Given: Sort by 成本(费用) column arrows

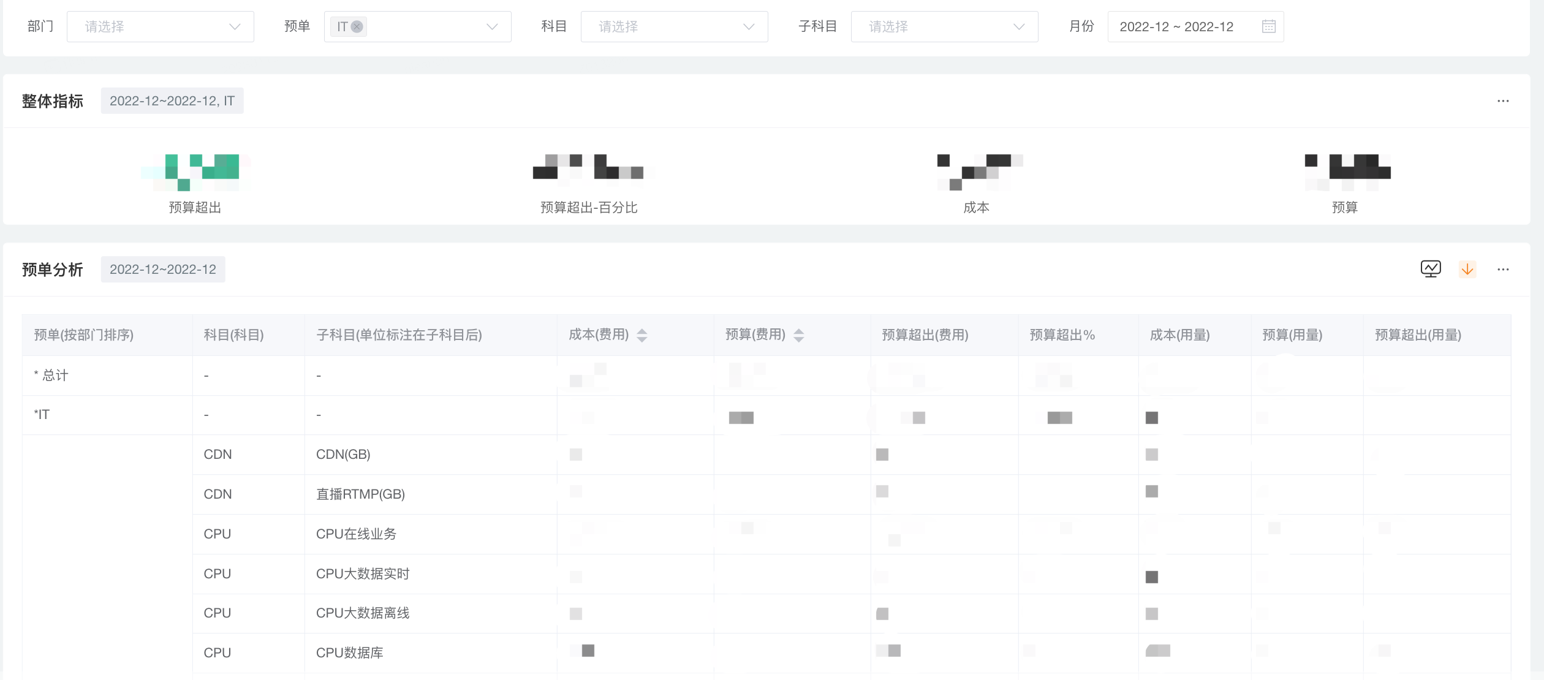Looking at the screenshot, I should (641, 335).
